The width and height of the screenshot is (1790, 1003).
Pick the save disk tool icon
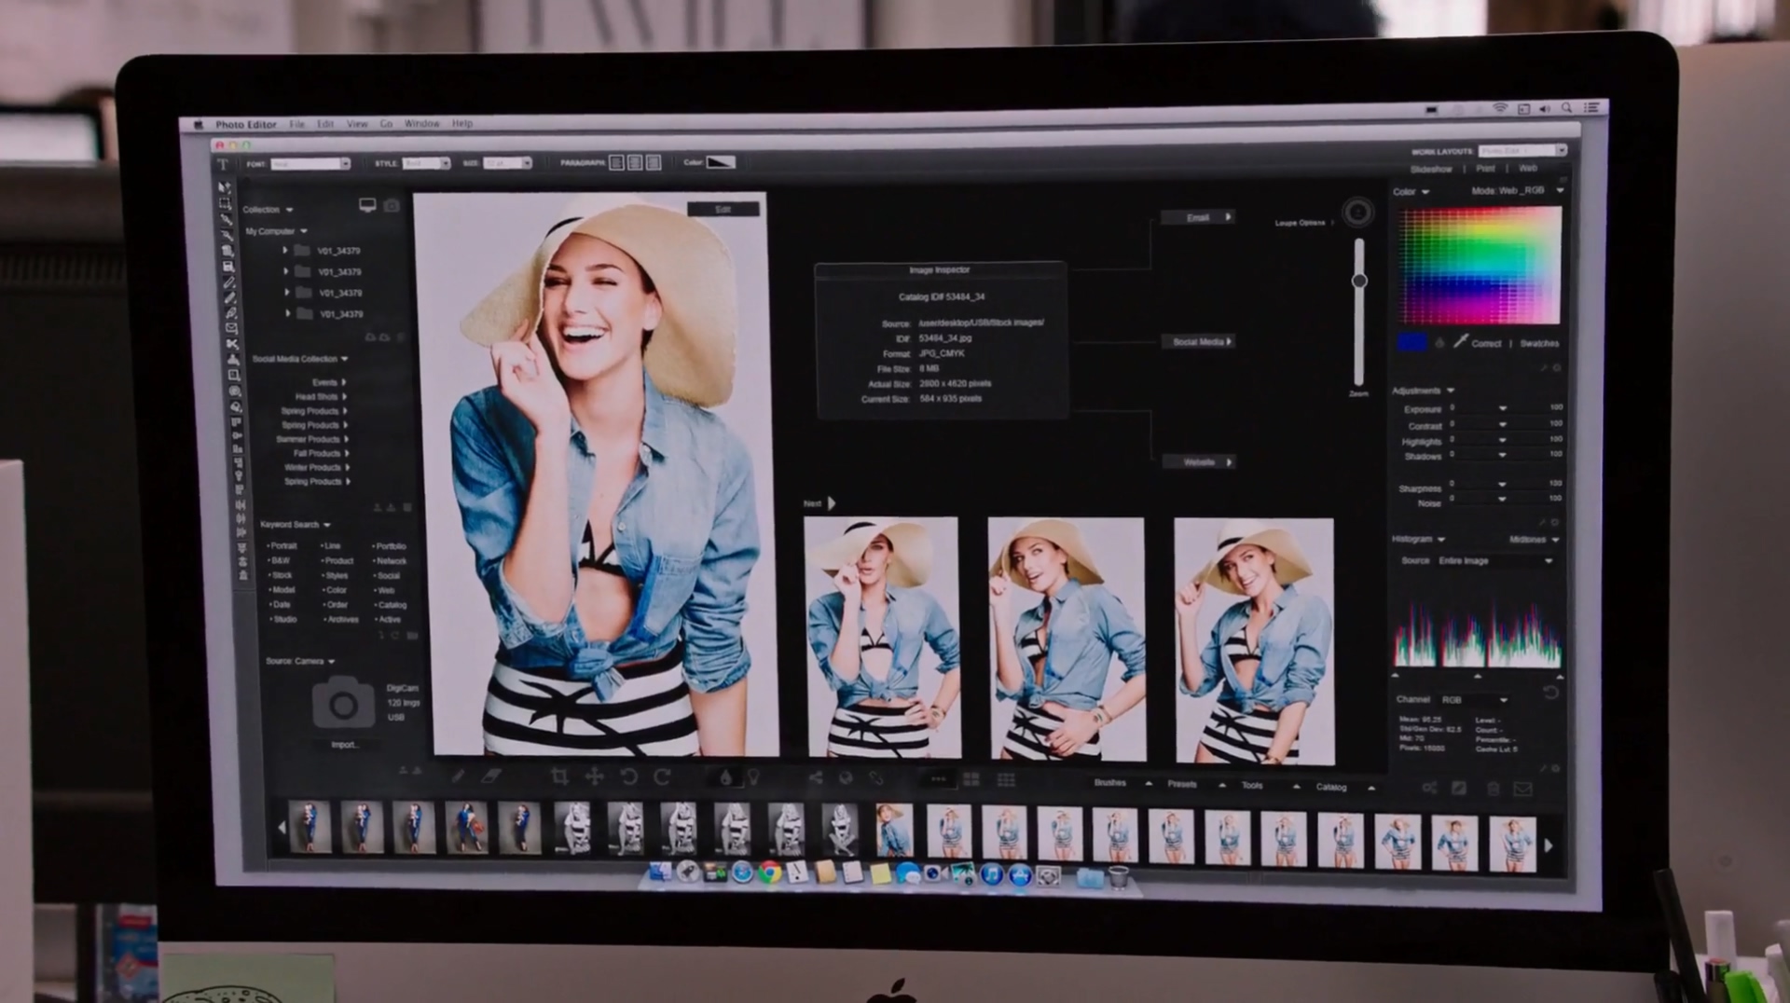coord(228,267)
